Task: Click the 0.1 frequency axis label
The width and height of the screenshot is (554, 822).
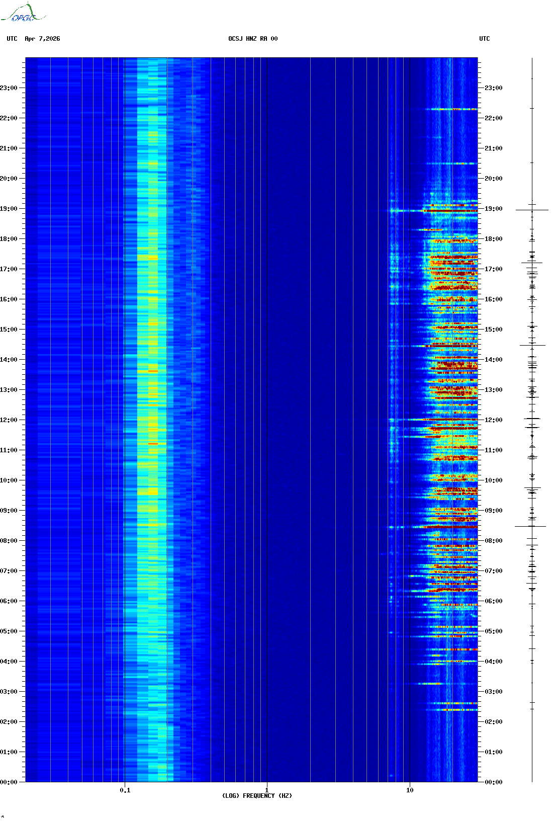Action: 125,790
